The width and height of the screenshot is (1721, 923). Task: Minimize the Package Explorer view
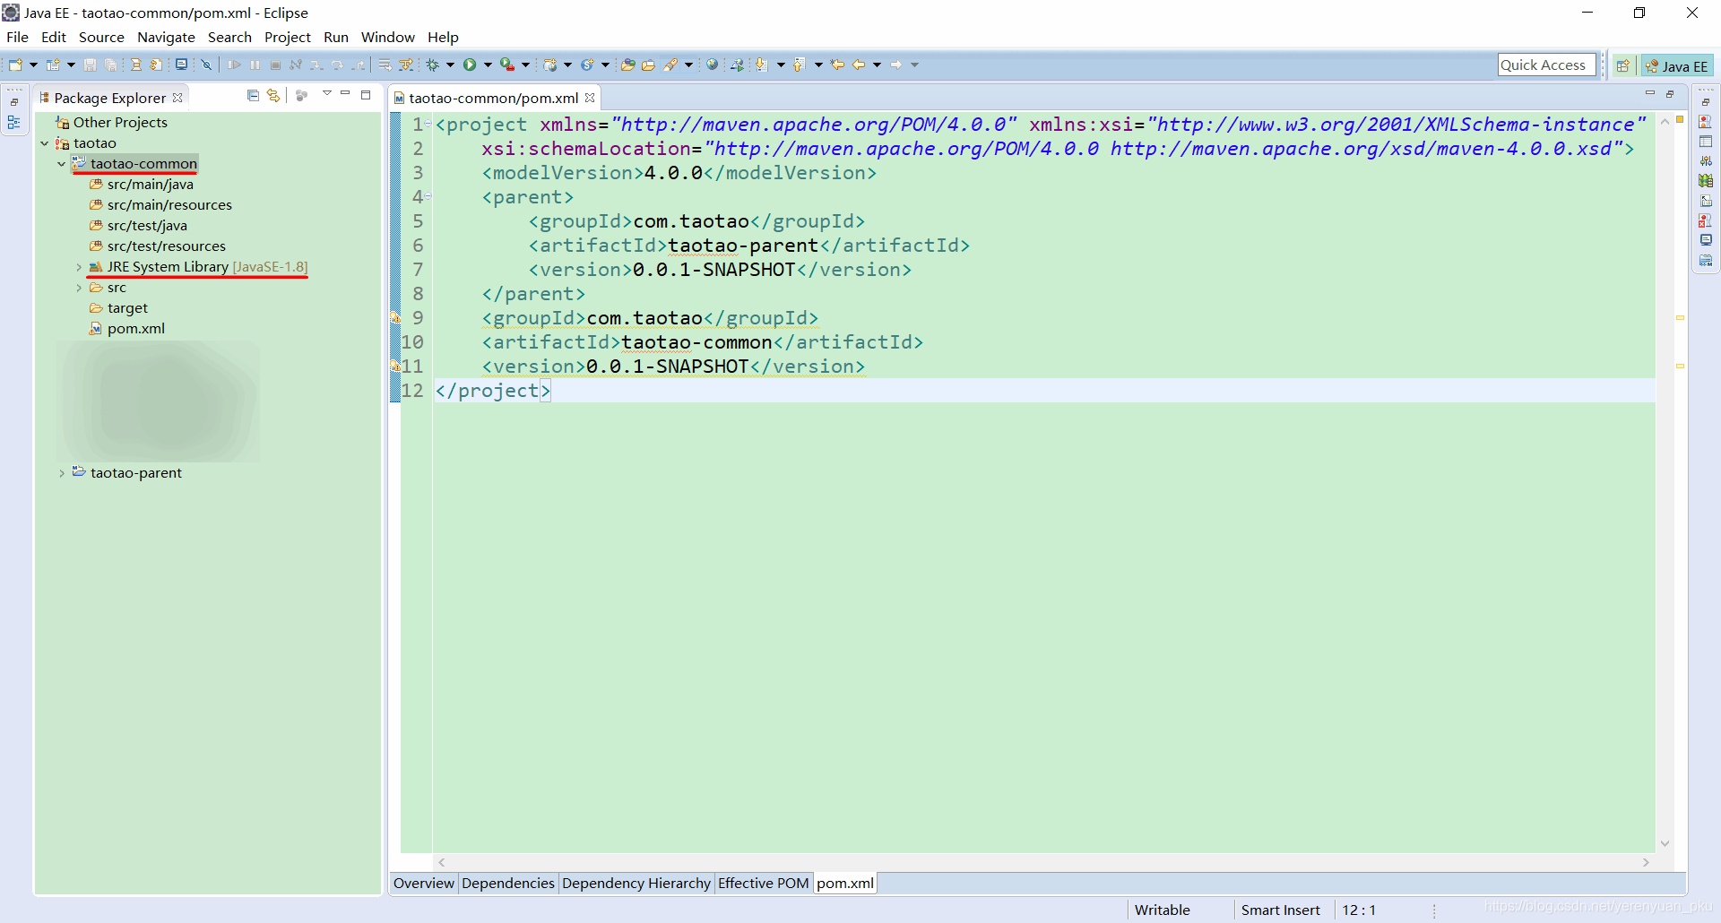pos(345,94)
